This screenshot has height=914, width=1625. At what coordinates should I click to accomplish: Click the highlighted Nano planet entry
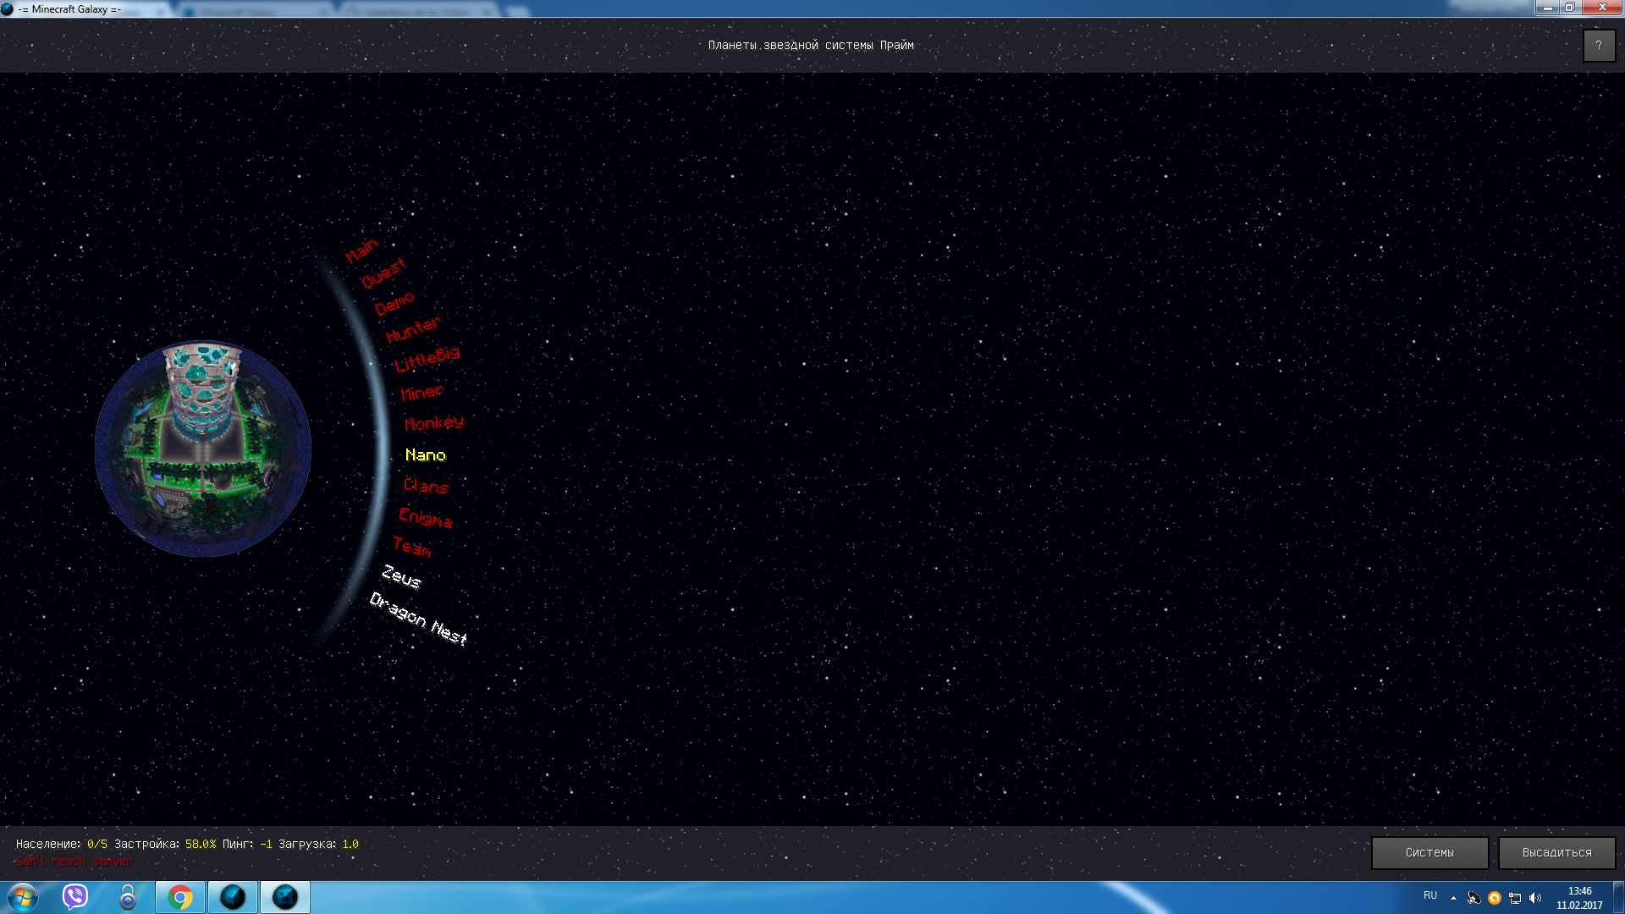pyautogui.click(x=426, y=455)
